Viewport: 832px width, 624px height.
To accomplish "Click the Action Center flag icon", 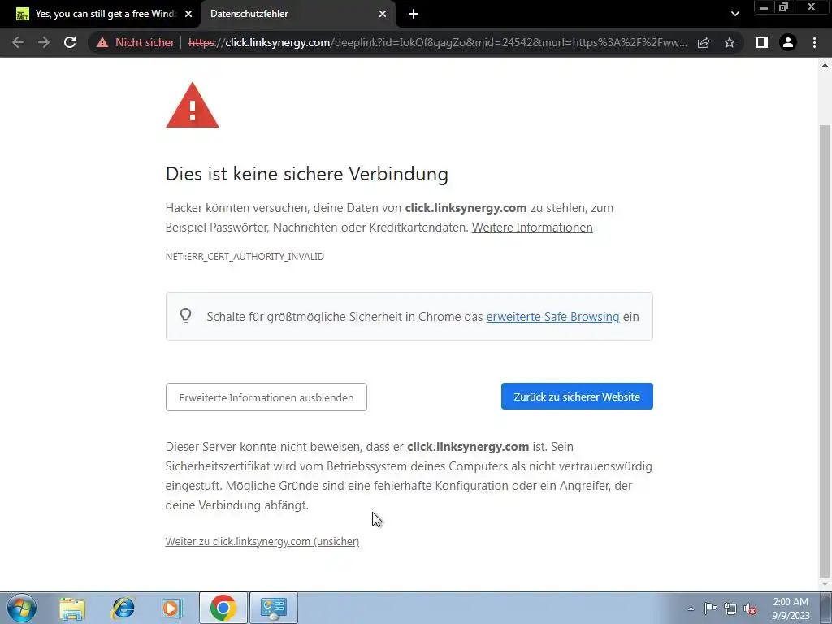I will click(710, 608).
